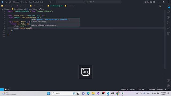Open the Run menu

tap(30, 2)
